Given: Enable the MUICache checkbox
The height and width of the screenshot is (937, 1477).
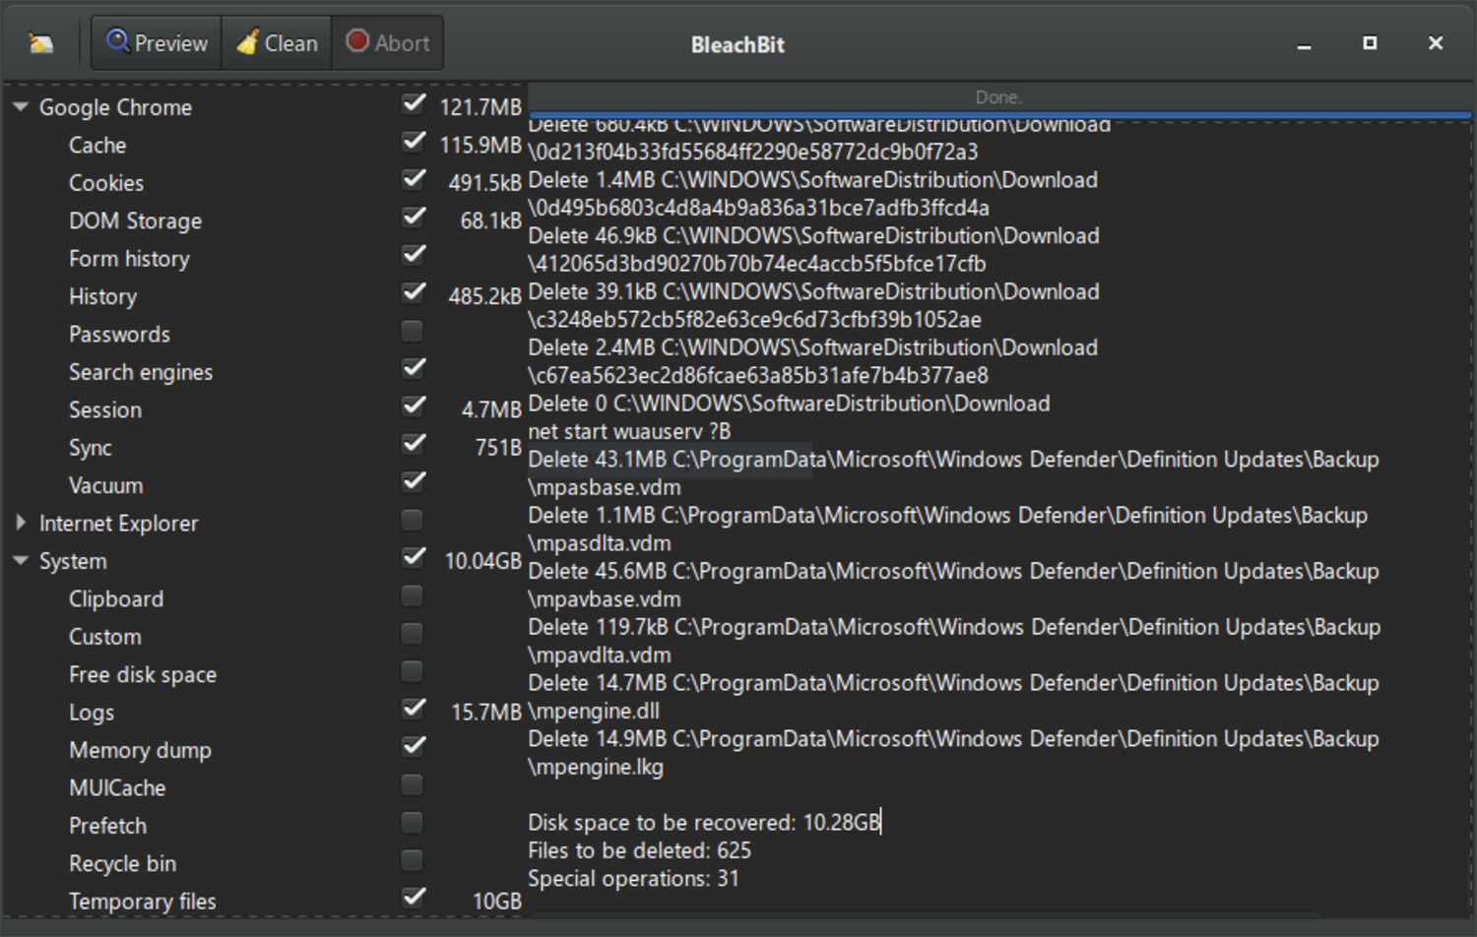Looking at the screenshot, I should [413, 784].
